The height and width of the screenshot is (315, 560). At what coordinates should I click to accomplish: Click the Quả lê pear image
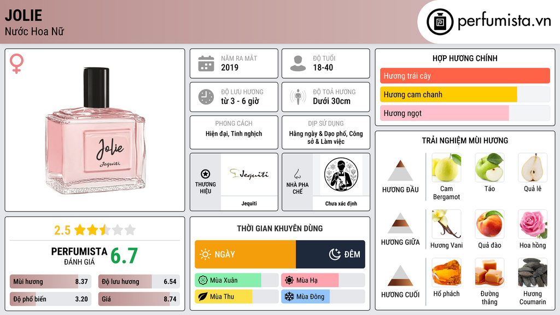pos(533,167)
